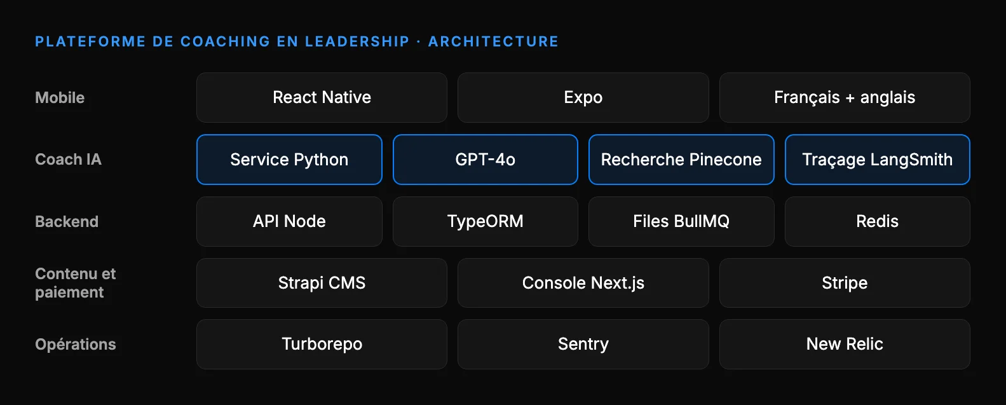
Task: Click the Français + anglais box
Action: (x=845, y=97)
